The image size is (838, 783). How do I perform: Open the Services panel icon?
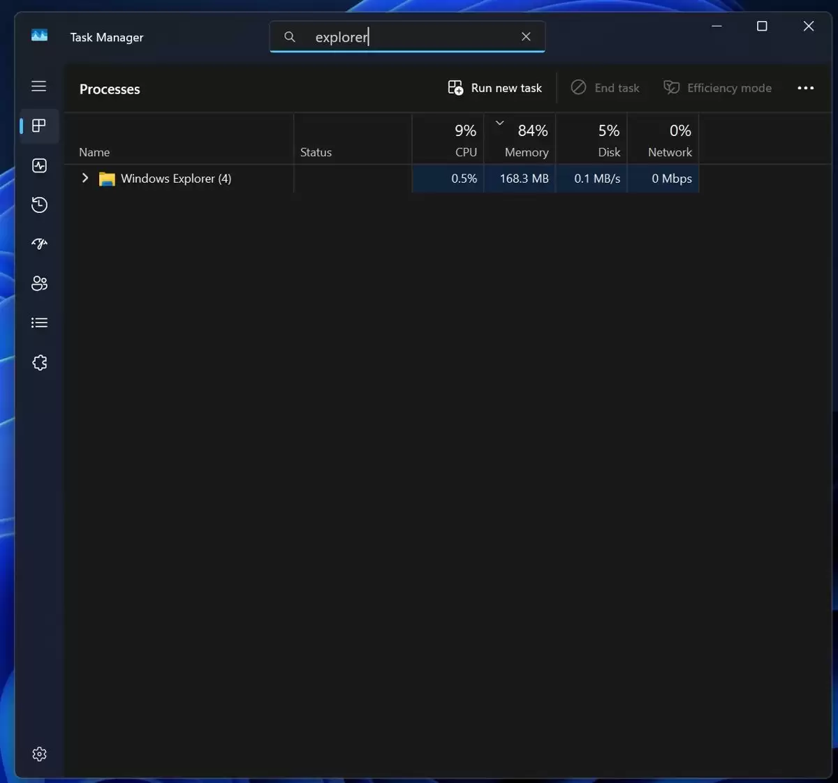pyautogui.click(x=39, y=362)
